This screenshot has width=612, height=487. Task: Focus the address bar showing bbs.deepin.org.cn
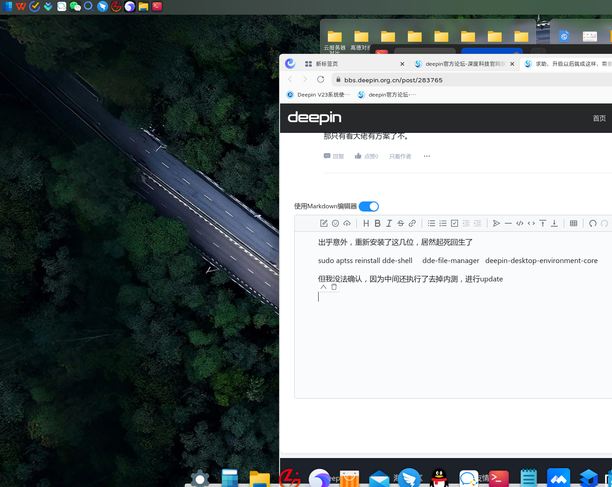coord(471,80)
